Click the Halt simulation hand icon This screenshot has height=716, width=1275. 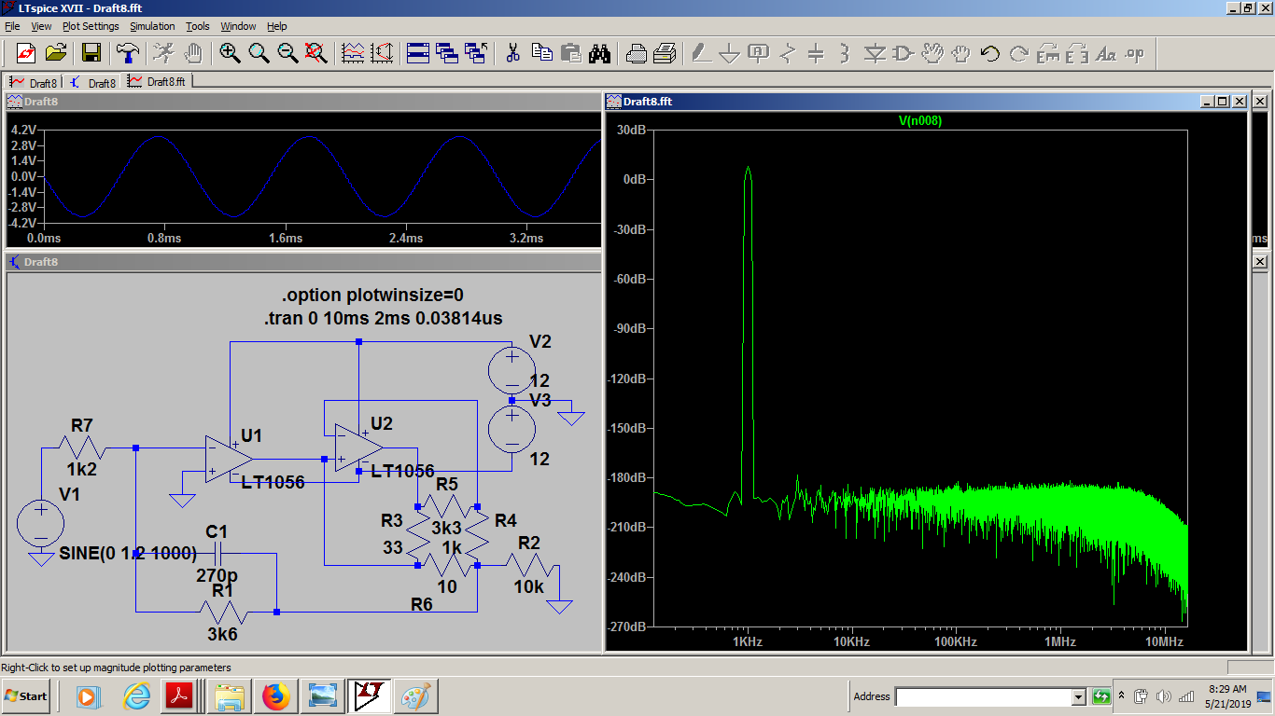coord(193,52)
